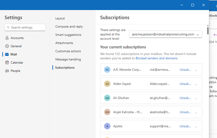Viewport: 217px width, 138px height.
Task: Click the AS avatar for Alden Sayed
Action: click(x=107, y=84)
